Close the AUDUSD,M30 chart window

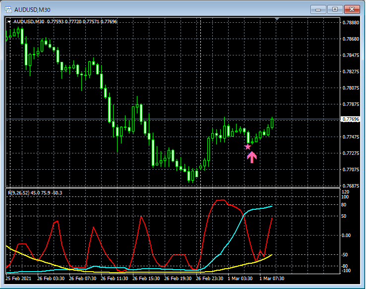click(x=352, y=9)
